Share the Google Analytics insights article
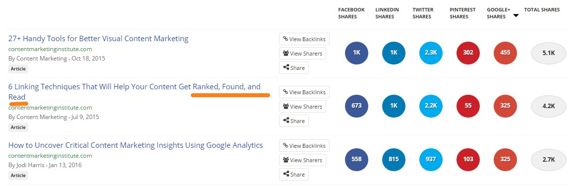573x186 pixels. point(294,174)
